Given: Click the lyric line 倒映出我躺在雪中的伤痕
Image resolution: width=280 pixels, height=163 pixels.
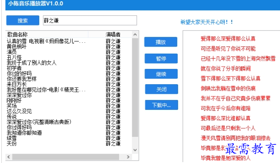Looking at the screenshot, I should pos(228,88).
